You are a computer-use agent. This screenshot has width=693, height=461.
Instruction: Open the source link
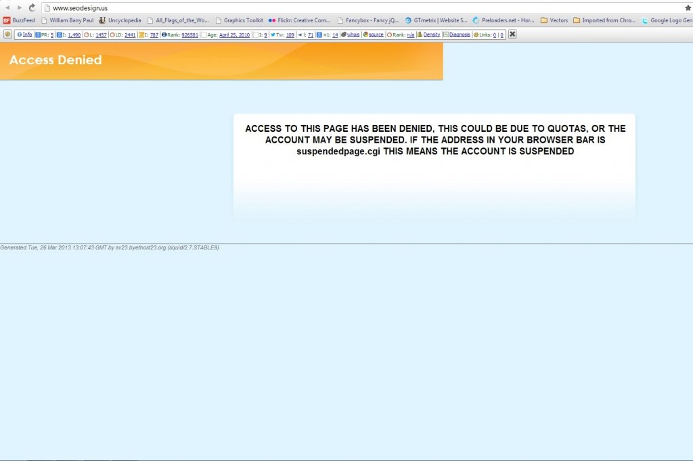click(376, 34)
